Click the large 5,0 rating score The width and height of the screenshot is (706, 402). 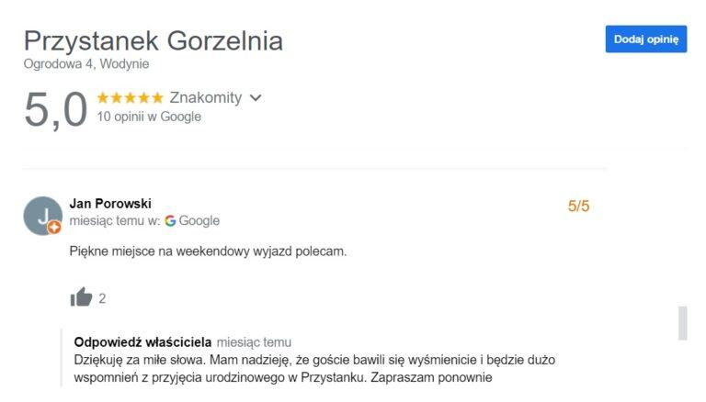pyautogui.click(x=55, y=108)
